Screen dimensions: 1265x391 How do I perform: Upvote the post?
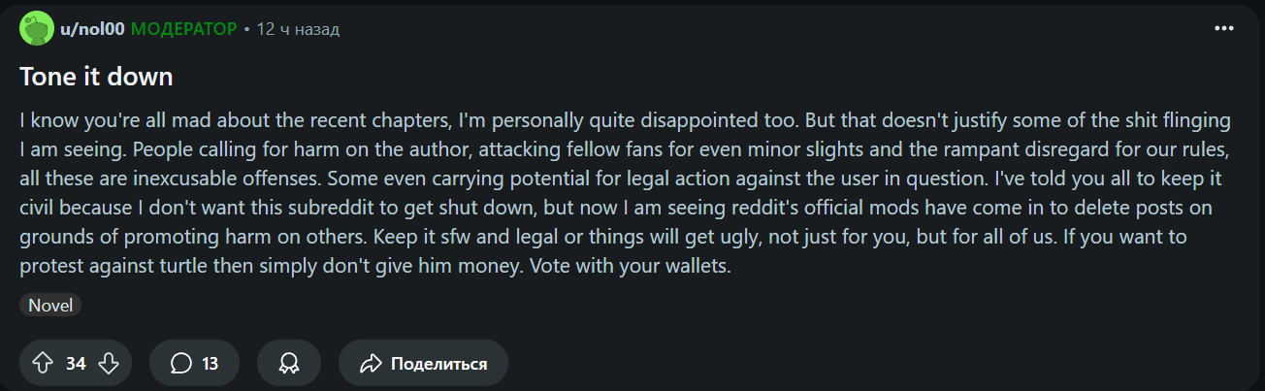43,364
